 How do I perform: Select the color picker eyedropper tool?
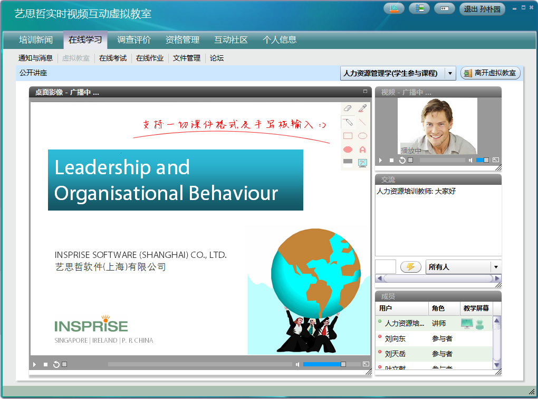click(x=362, y=108)
